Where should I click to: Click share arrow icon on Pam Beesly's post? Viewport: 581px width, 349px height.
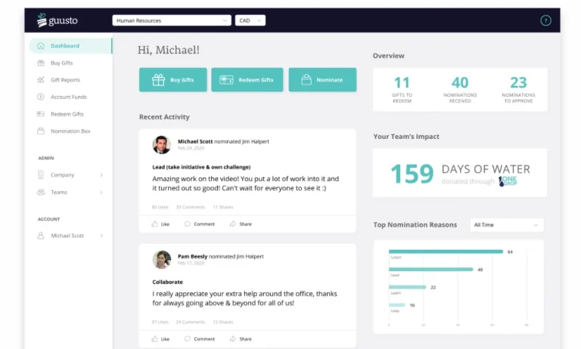(233, 338)
